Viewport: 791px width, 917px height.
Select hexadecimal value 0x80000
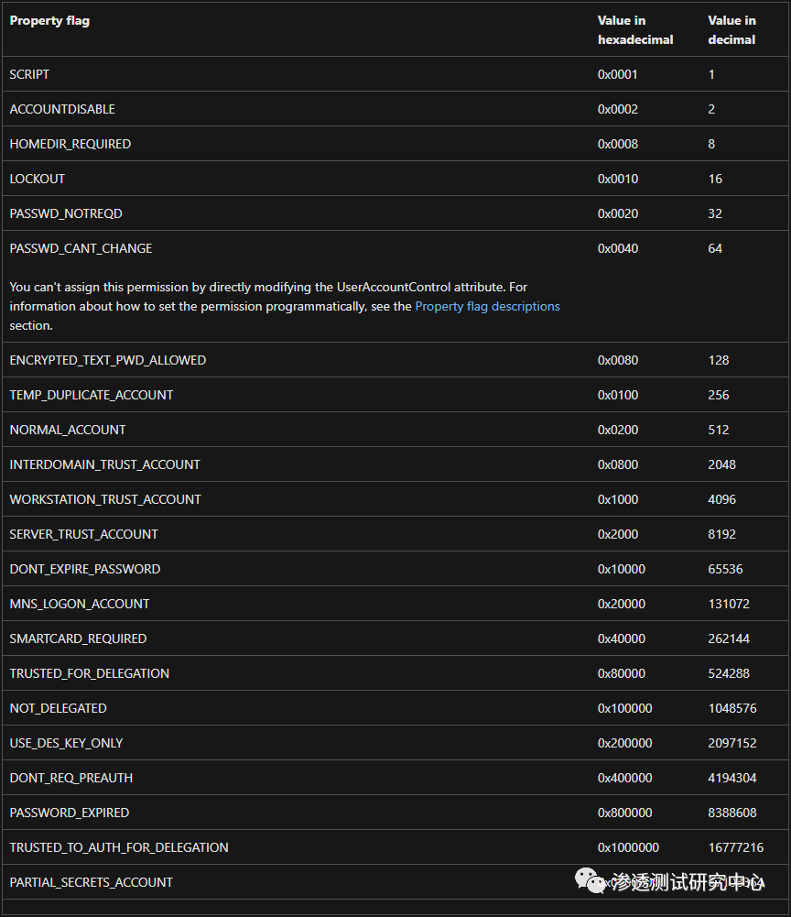pos(622,673)
